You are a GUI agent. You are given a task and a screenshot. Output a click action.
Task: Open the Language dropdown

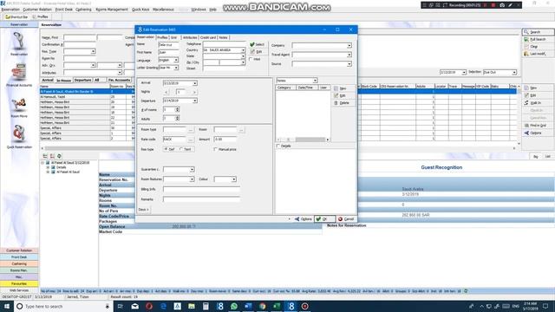pos(176,60)
